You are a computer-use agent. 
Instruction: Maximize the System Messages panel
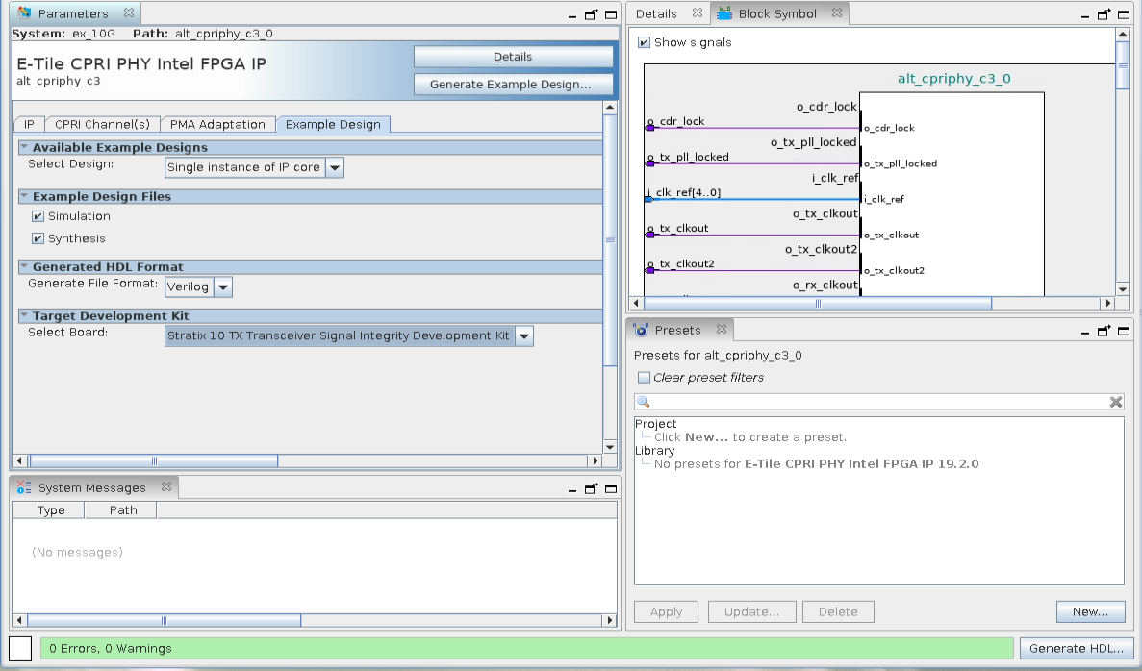(611, 488)
